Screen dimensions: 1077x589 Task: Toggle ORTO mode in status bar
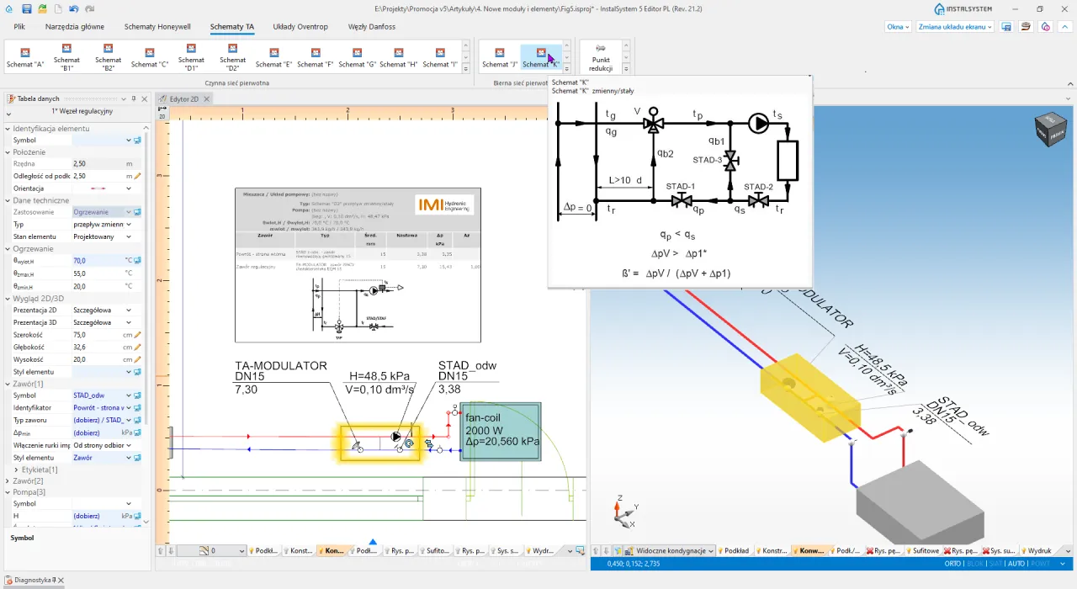(x=953, y=564)
